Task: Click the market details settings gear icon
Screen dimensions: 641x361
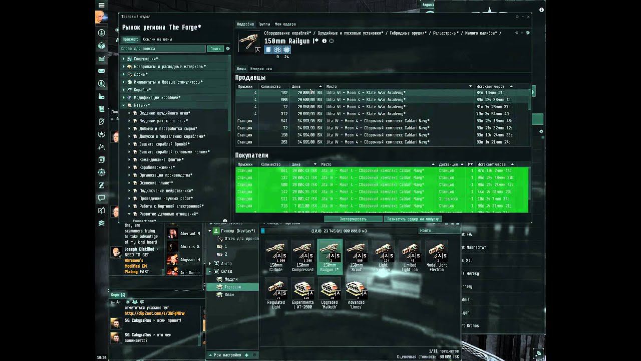Action: [527, 33]
